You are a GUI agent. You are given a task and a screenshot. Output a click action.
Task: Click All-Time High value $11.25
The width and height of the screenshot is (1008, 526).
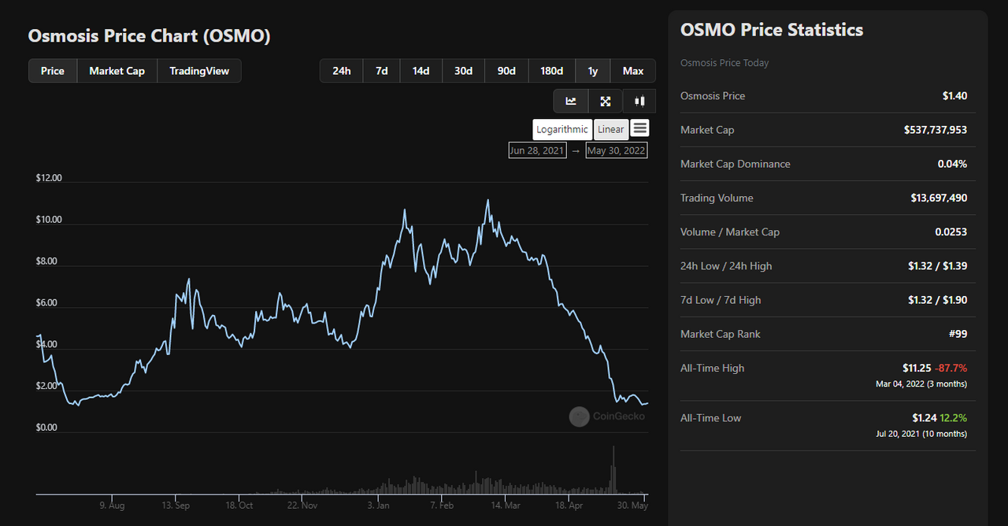click(917, 368)
